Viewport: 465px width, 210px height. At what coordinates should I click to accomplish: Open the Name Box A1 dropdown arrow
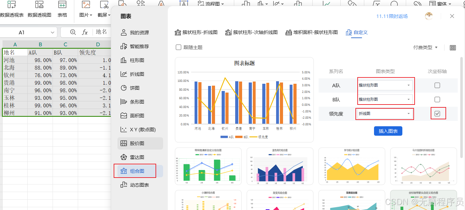52,32
